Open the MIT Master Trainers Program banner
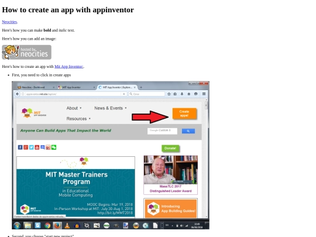 coord(75,187)
